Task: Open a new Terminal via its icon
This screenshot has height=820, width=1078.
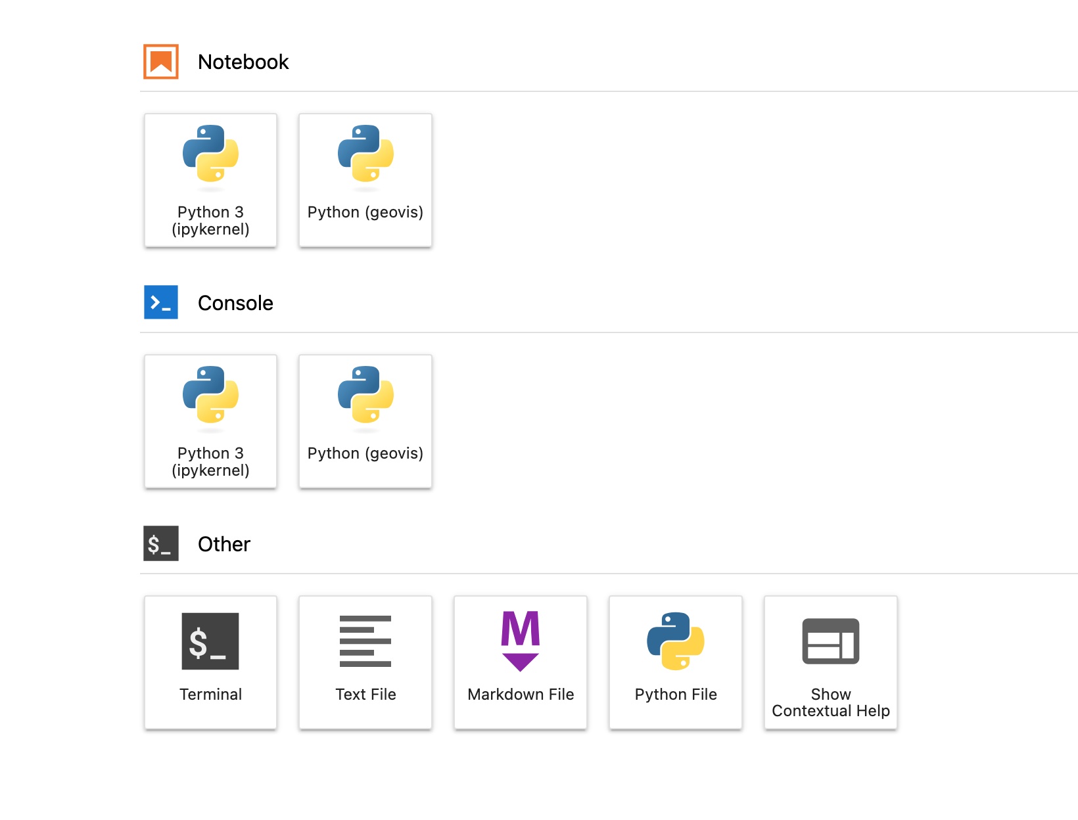Action: coord(210,641)
